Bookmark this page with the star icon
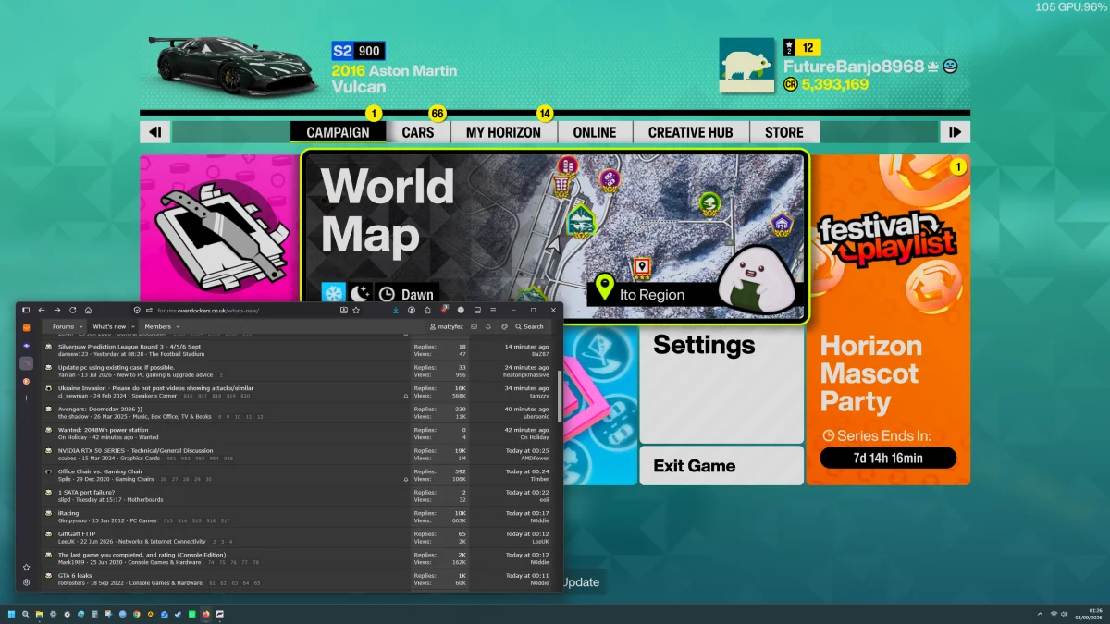This screenshot has height=624, width=1110. [x=356, y=310]
